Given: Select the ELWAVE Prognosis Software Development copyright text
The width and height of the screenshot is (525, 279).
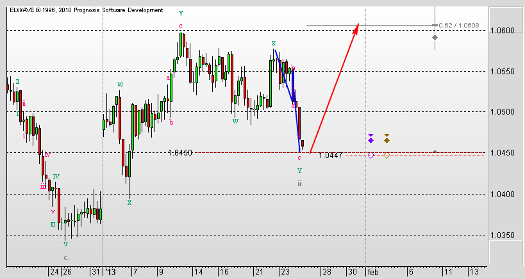Looking at the screenshot, I should pos(87,10).
